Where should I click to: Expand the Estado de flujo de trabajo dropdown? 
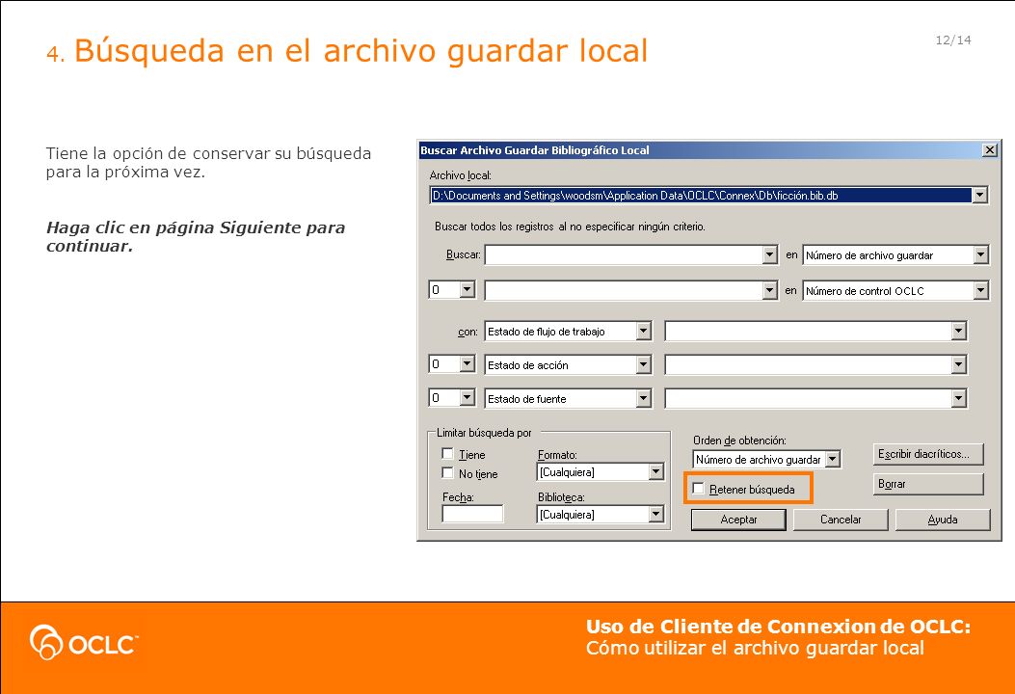tap(643, 332)
